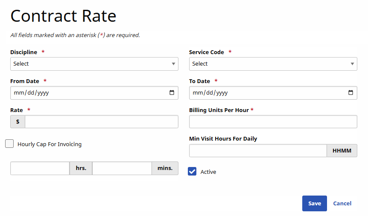This screenshot has width=368, height=216.
Task: Click the HHMM format tag
Action: (x=342, y=151)
